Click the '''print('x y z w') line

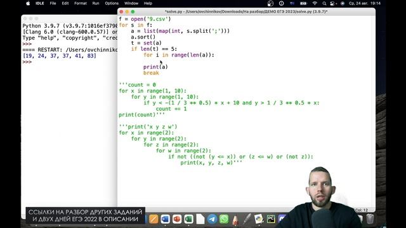click(148, 127)
